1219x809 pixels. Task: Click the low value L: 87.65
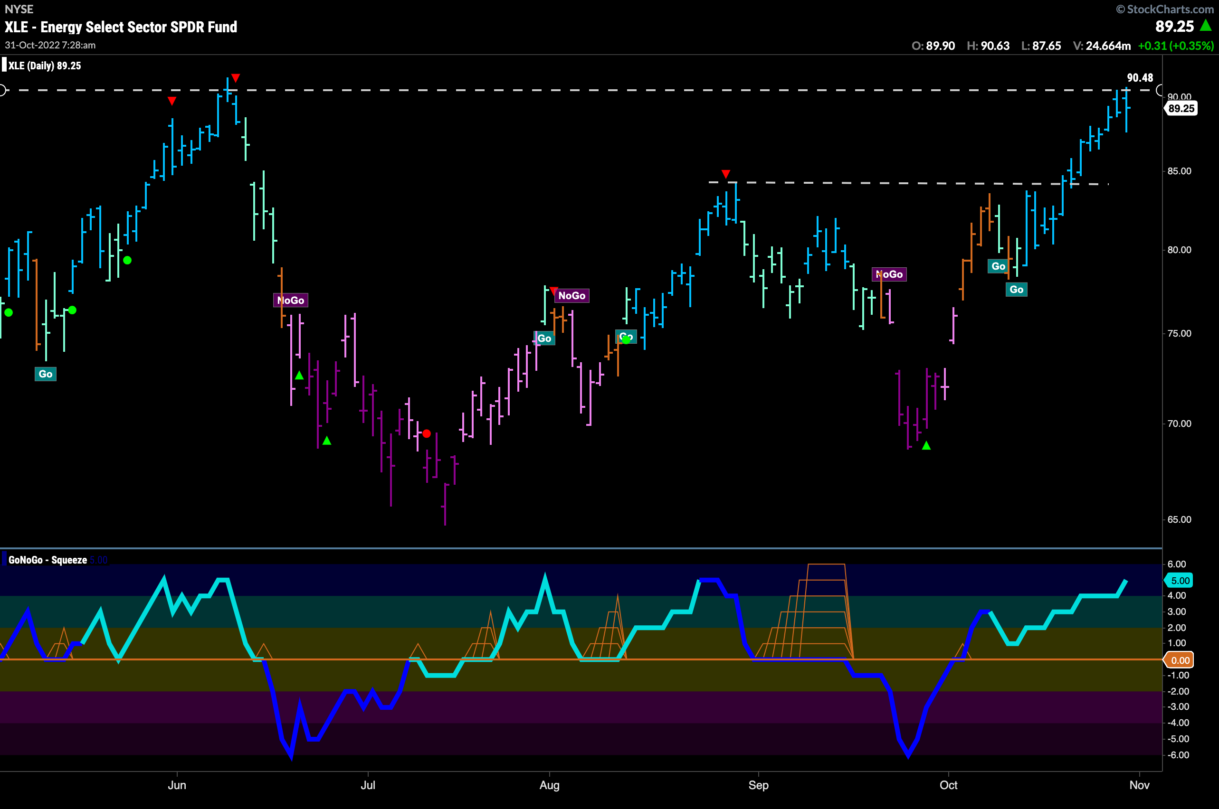point(1041,46)
